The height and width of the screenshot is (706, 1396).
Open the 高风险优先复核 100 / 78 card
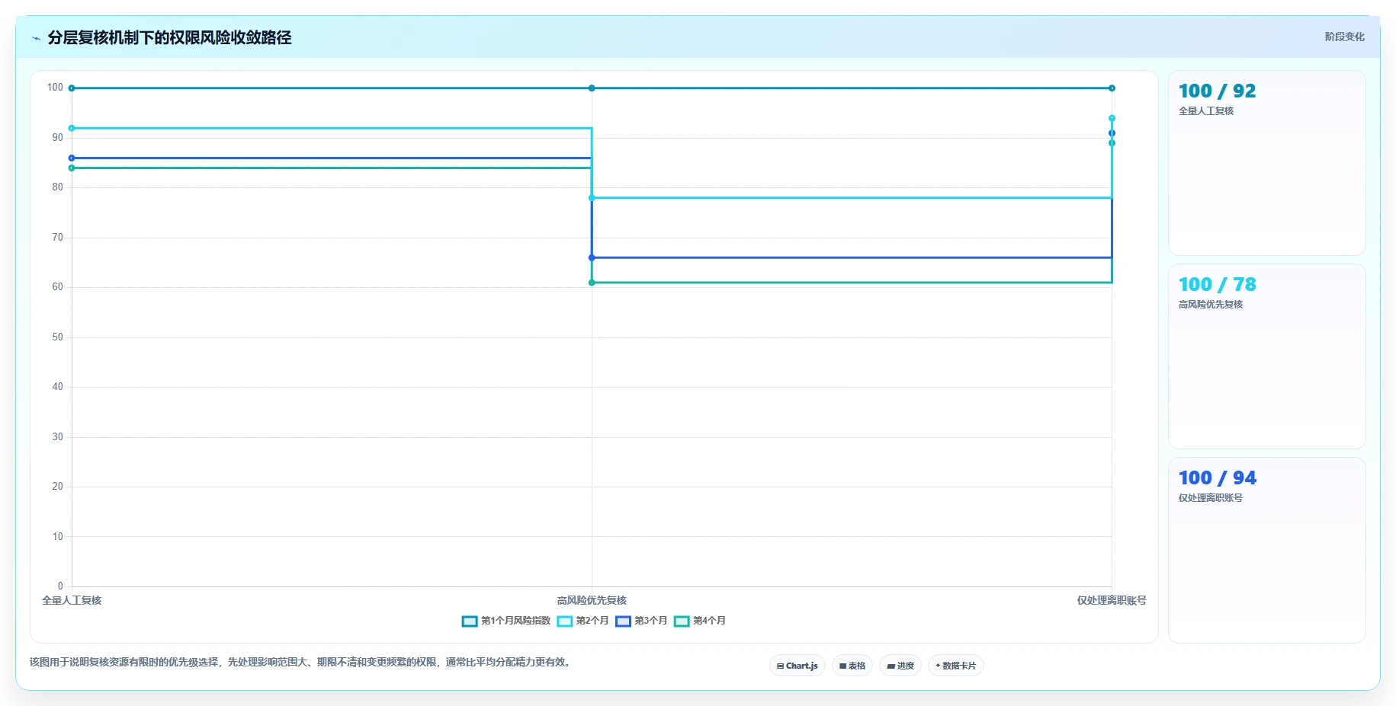coord(1266,356)
